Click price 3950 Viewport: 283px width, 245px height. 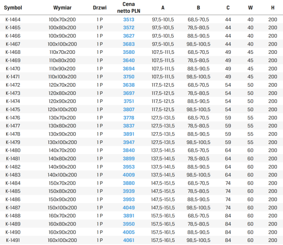(129, 224)
